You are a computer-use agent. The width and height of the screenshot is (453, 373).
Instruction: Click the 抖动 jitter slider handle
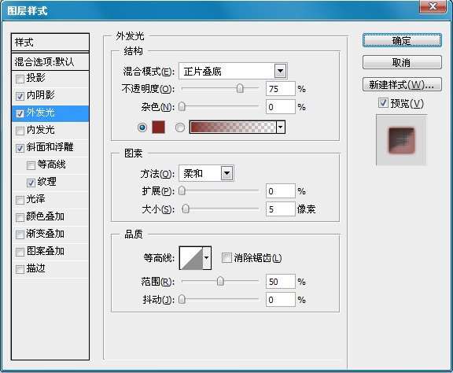[x=182, y=299]
